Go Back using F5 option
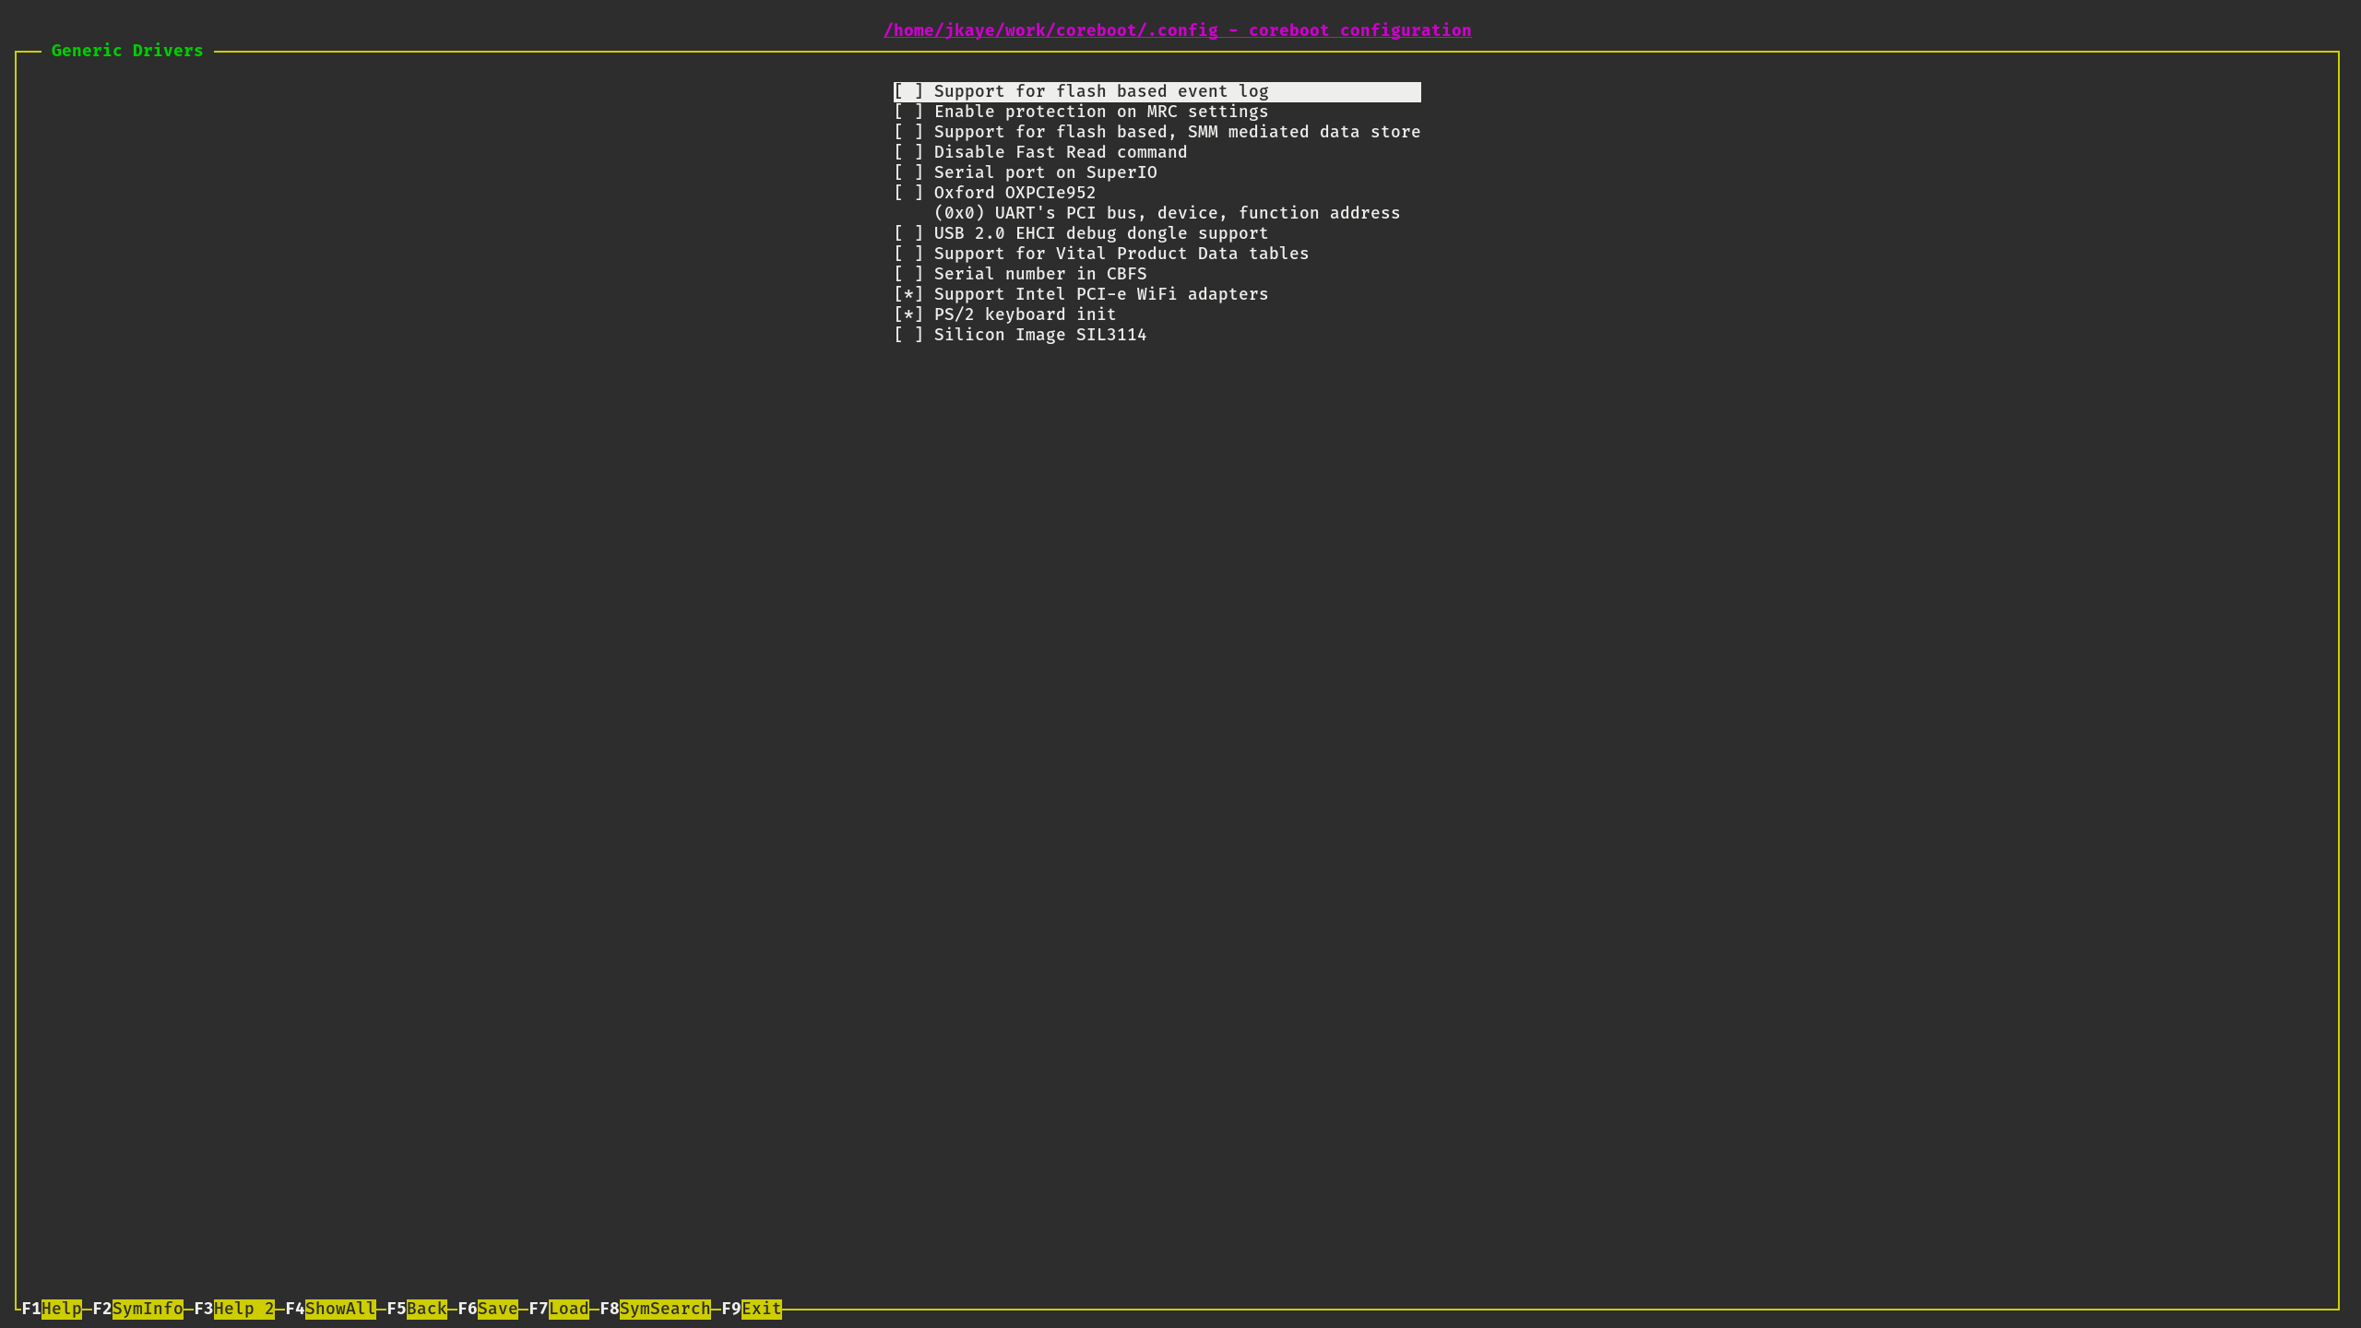The height and width of the screenshot is (1328, 2361). click(427, 1309)
